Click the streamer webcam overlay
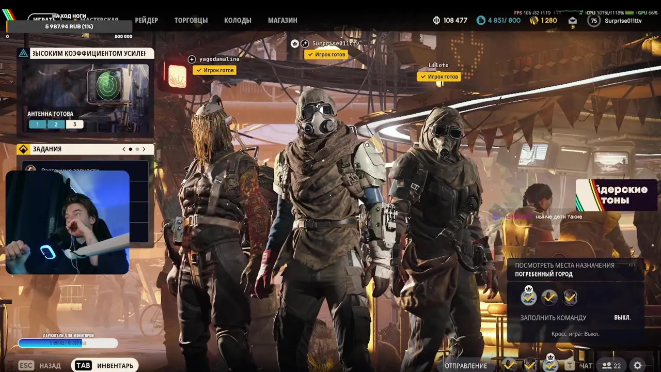The width and height of the screenshot is (661, 372). coord(68,222)
